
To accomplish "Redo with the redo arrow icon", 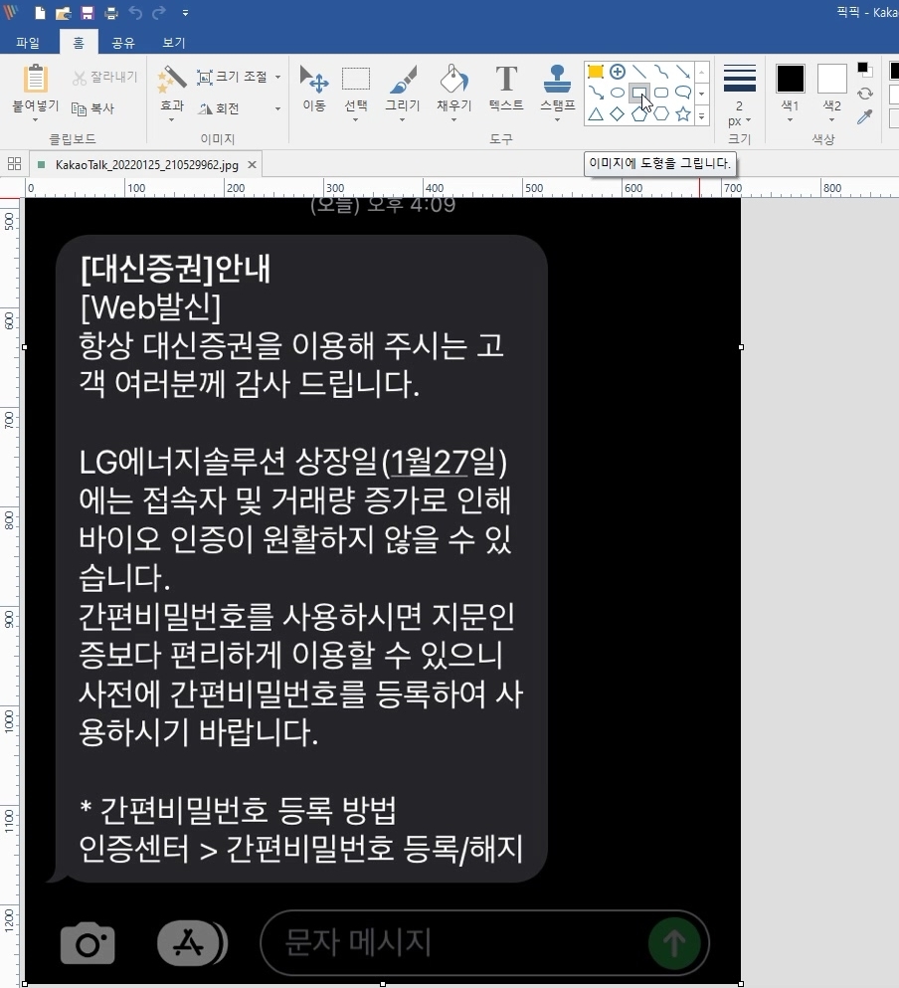I will coord(159,13).
